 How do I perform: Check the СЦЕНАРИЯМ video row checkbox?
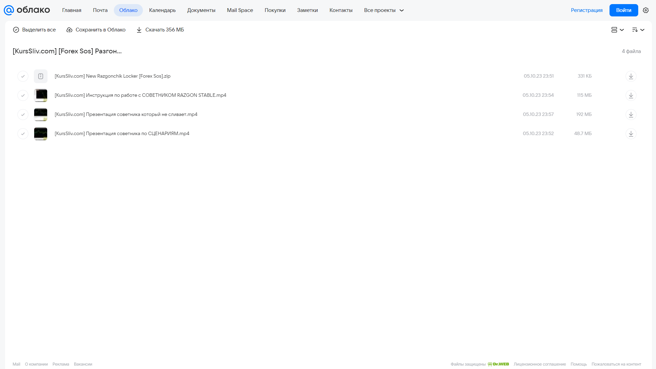[x=23, y=134]
